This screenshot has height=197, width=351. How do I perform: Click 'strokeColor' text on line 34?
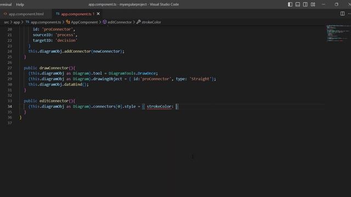159,106
